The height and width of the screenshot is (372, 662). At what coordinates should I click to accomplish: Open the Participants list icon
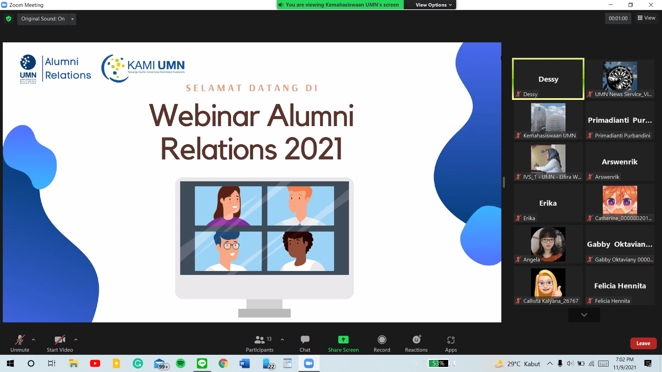tap(259, 340)
